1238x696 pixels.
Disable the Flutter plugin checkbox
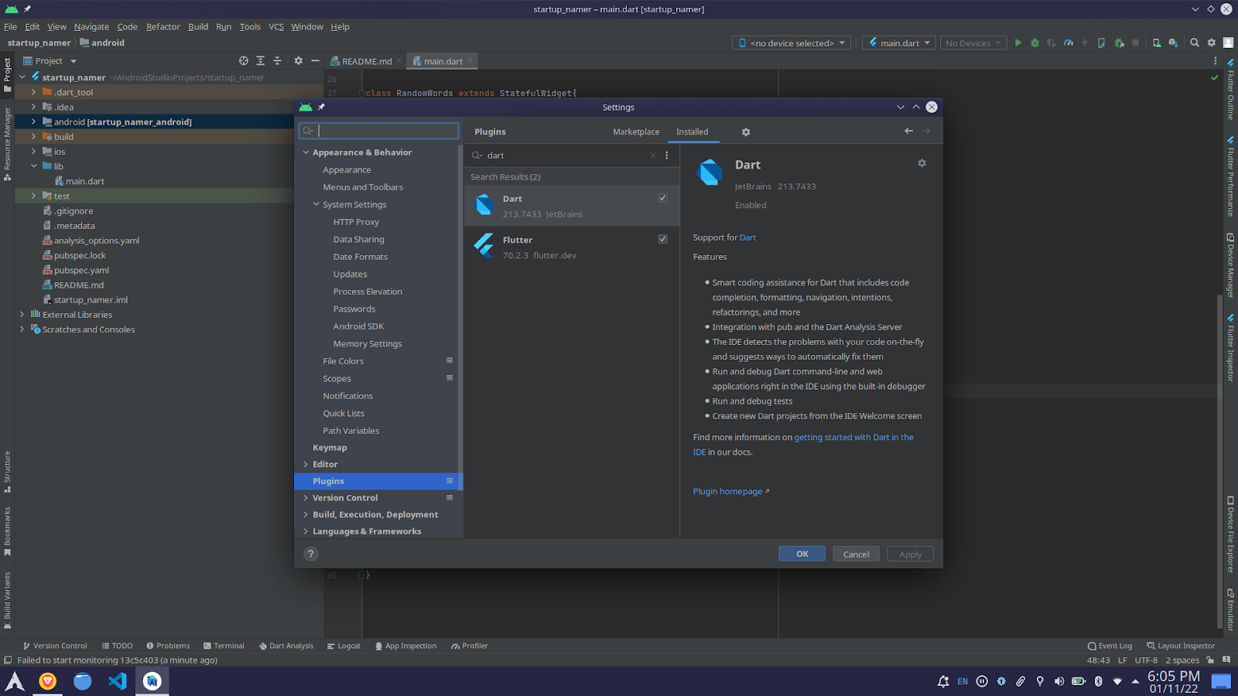(x=663, y=239)
